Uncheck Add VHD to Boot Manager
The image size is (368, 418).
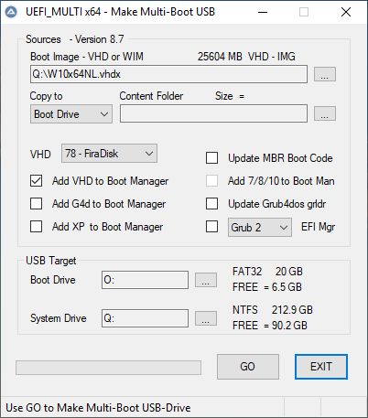coord(37,181)
